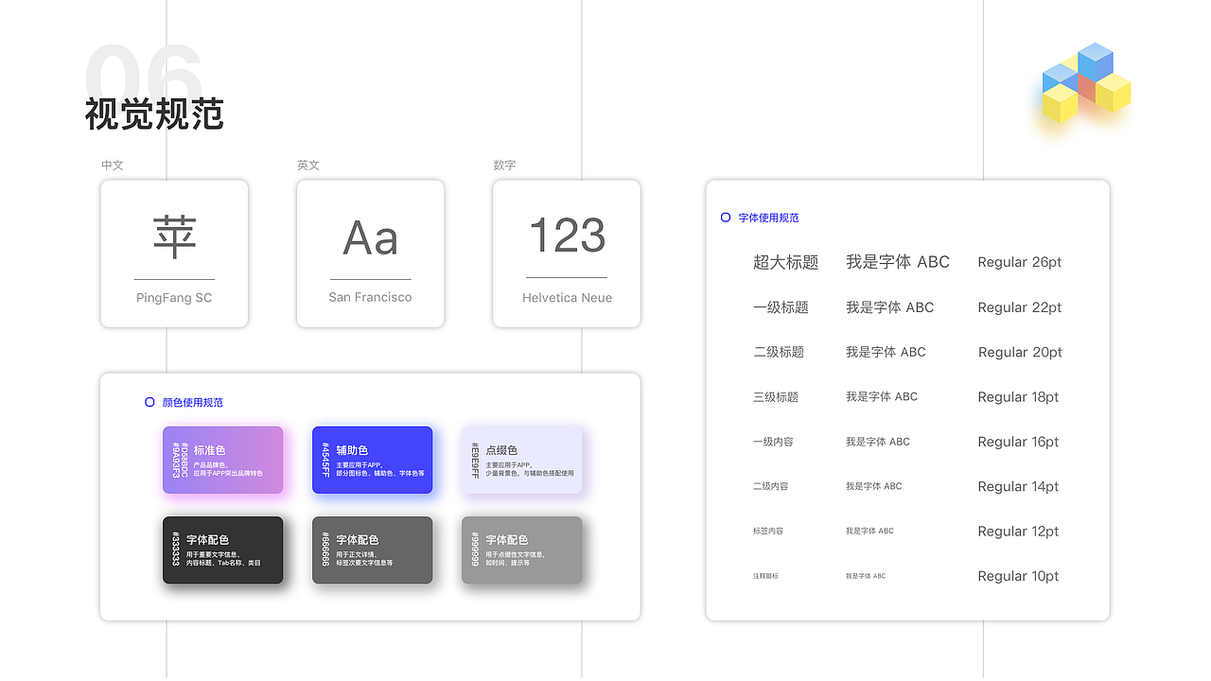Click the Regular 12pt value
1211x681 pixels.
click(1018, 532)
